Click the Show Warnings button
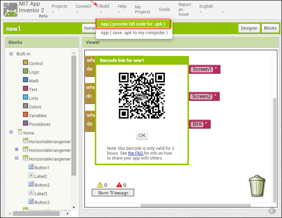Image resolution: width=282 pixels, height=218 pixels. point(113,193)
